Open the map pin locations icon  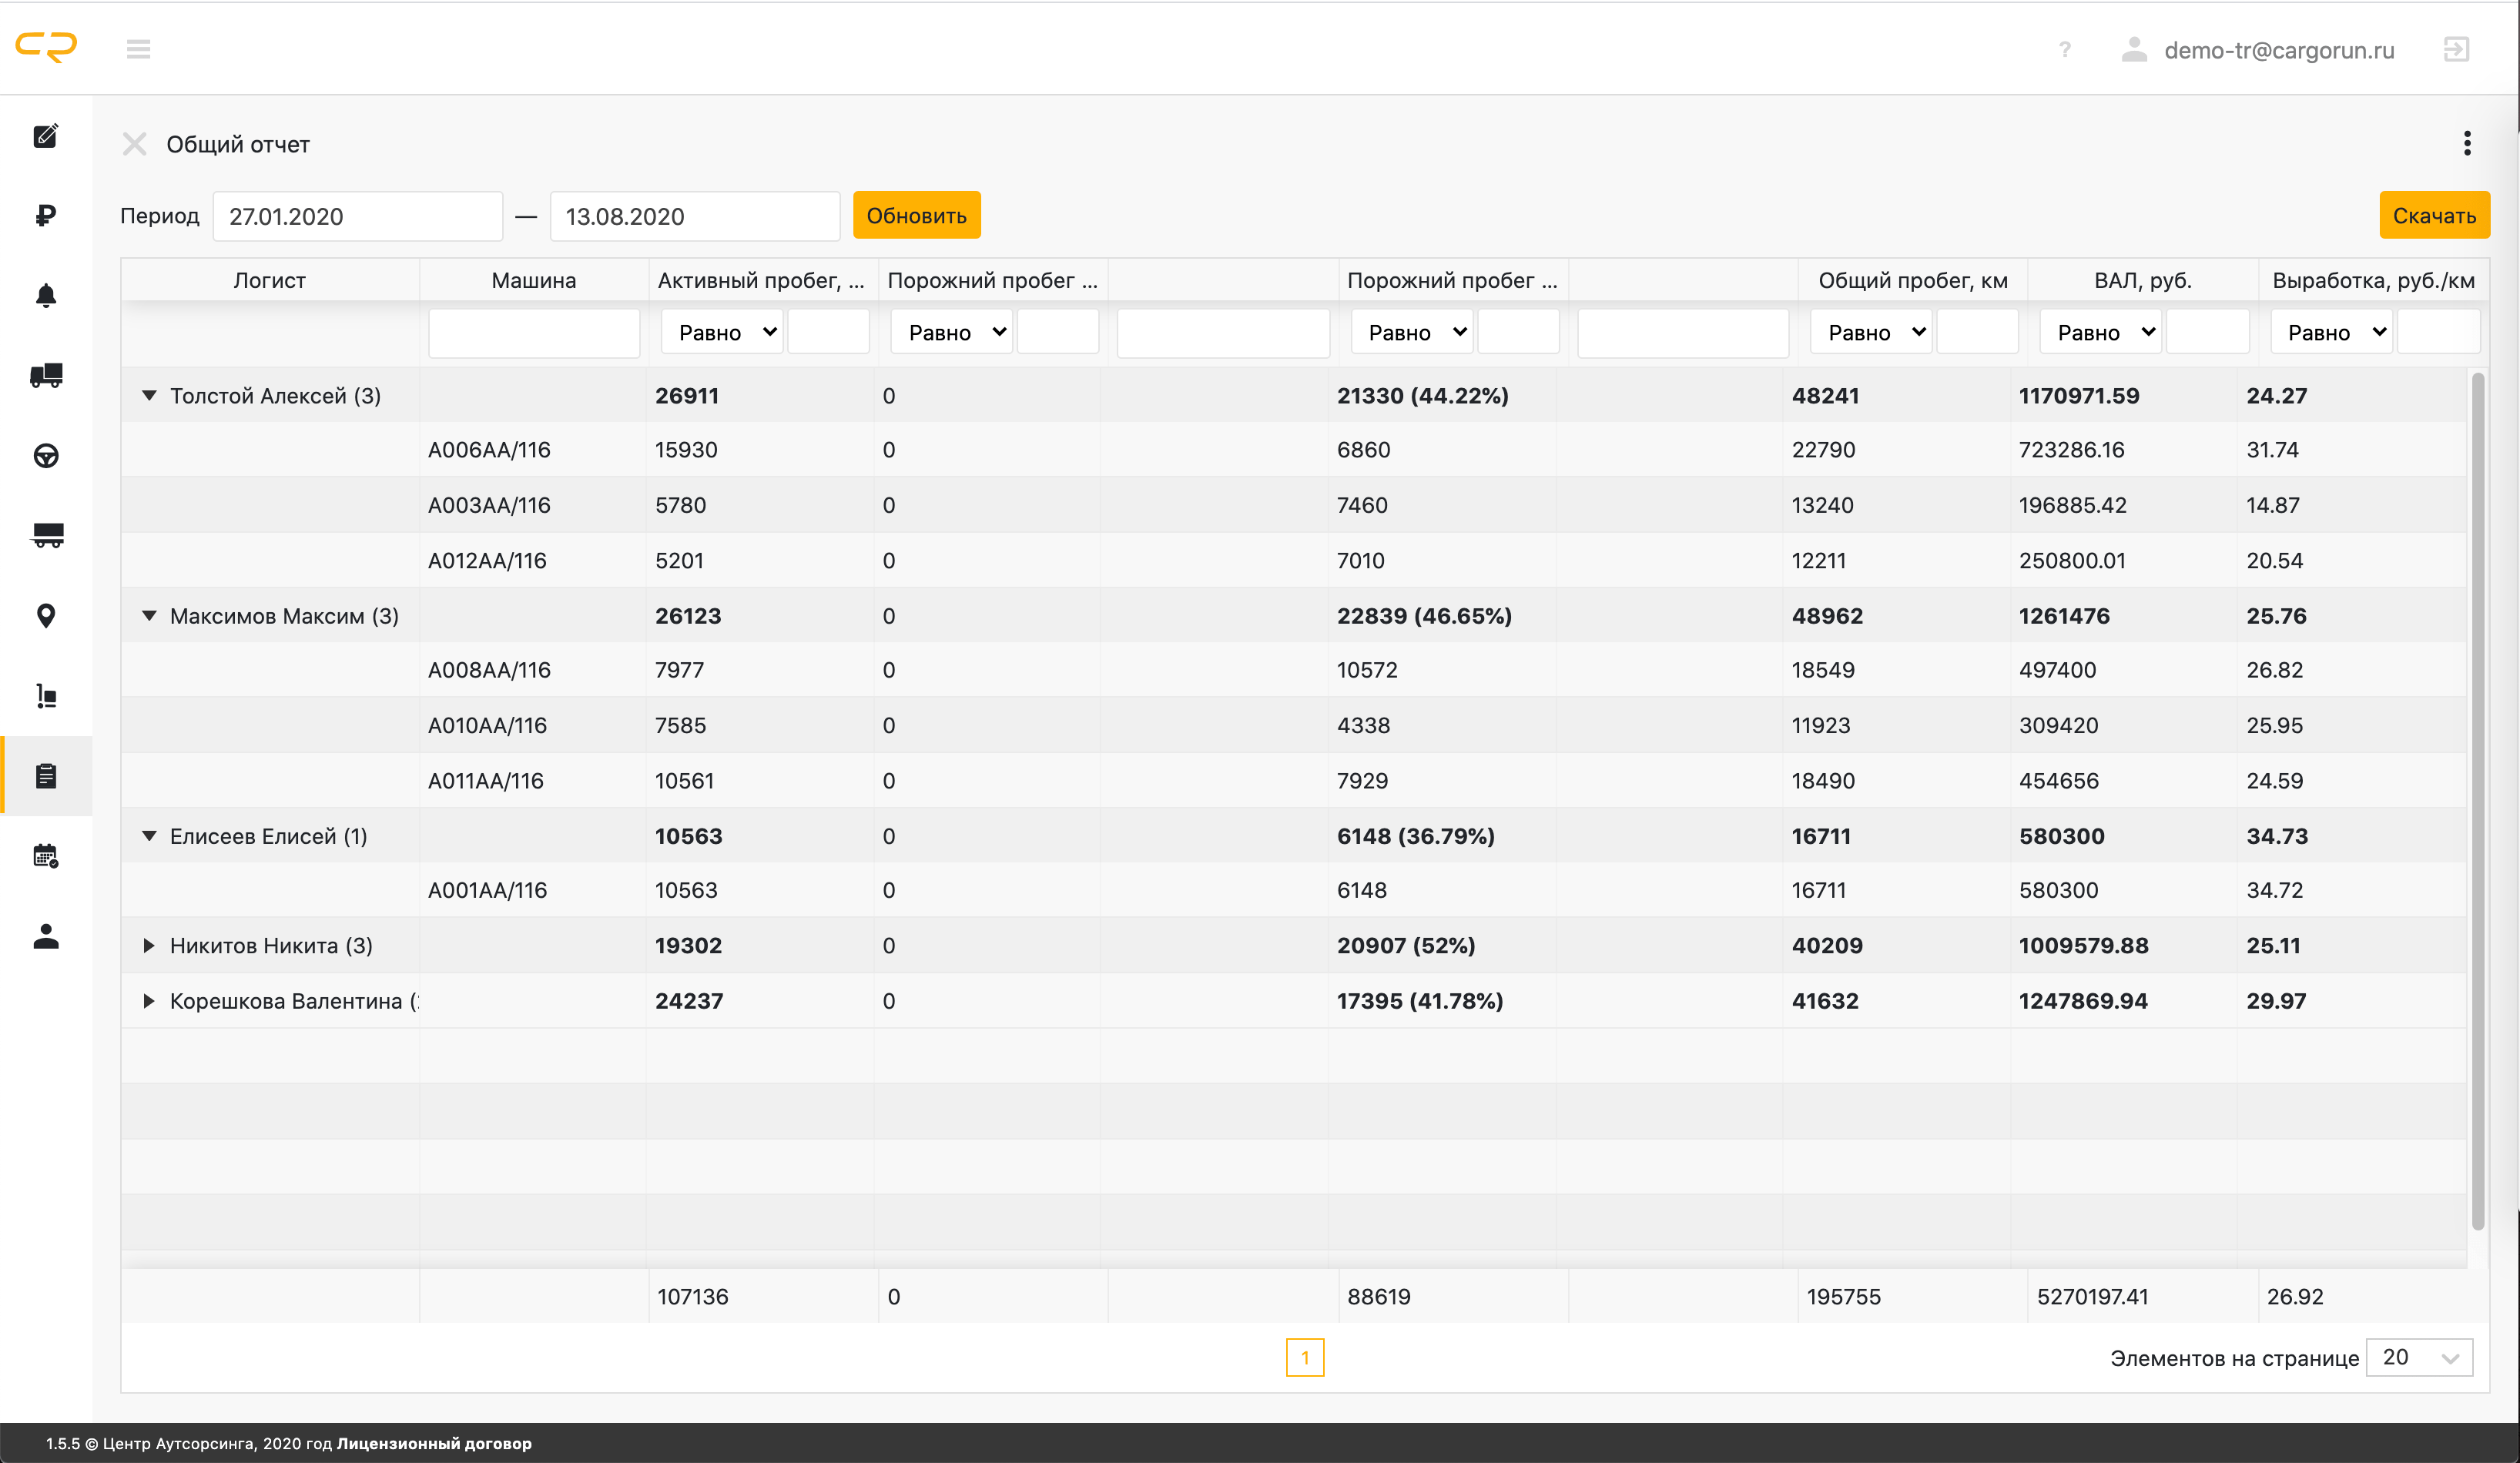coord(46,616)
